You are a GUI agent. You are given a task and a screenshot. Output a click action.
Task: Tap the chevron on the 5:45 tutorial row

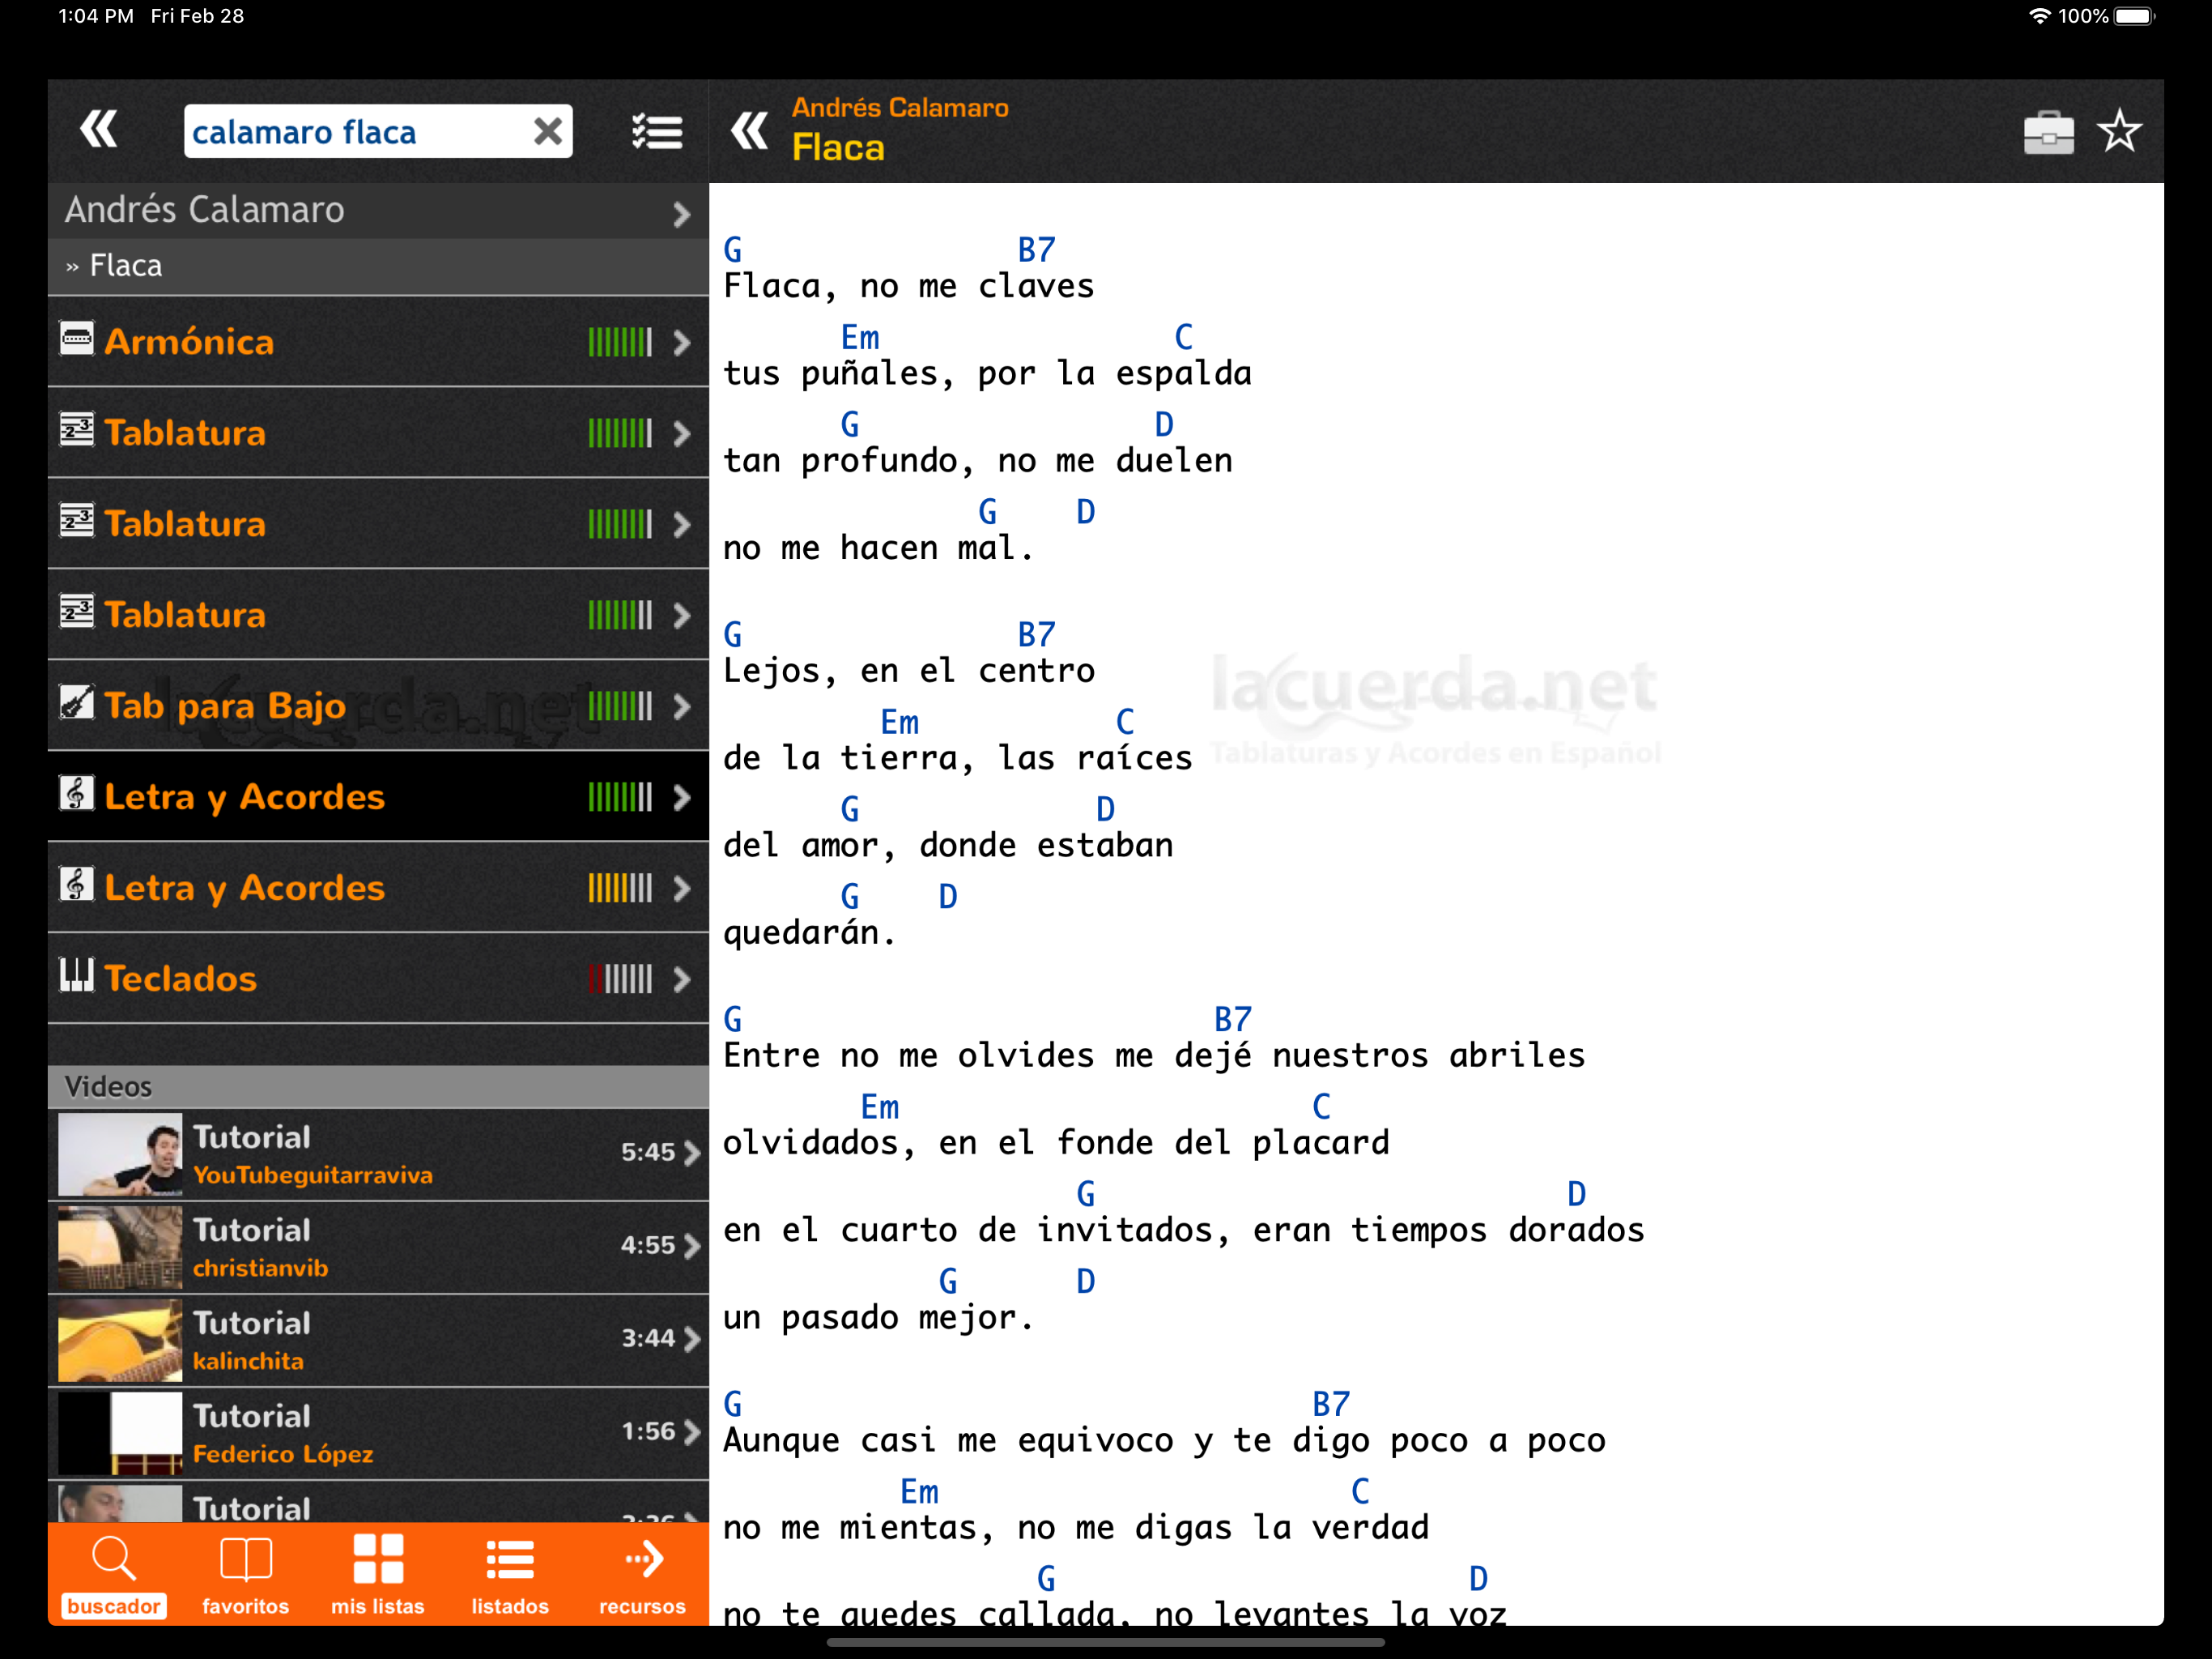point(692,1154)
